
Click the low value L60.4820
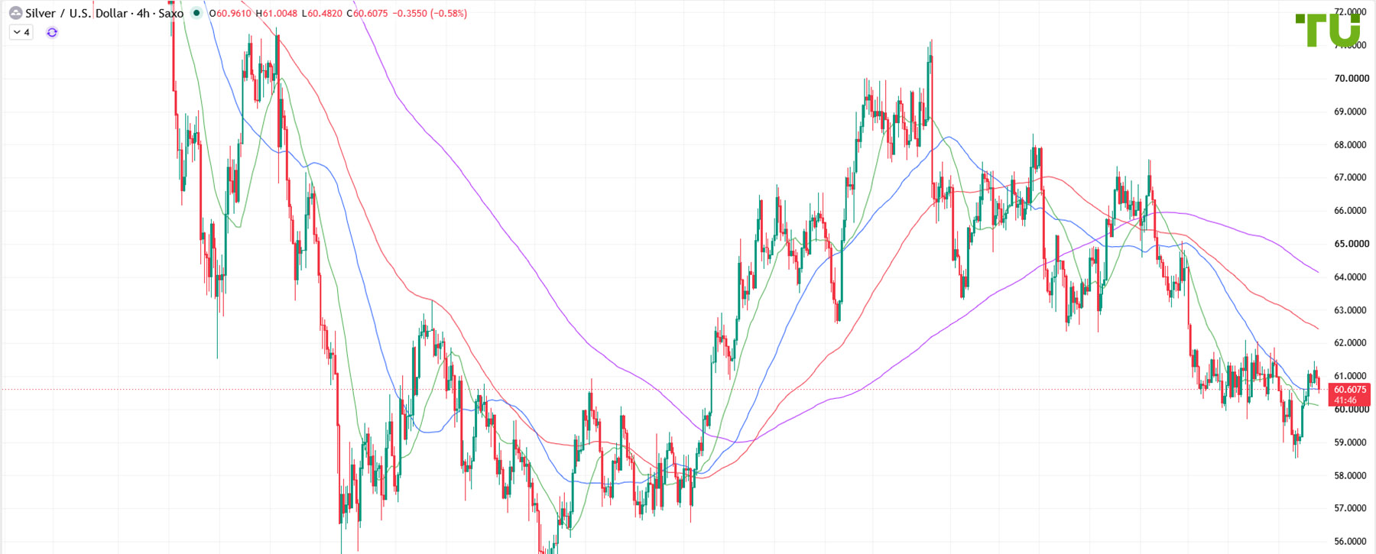322,13
